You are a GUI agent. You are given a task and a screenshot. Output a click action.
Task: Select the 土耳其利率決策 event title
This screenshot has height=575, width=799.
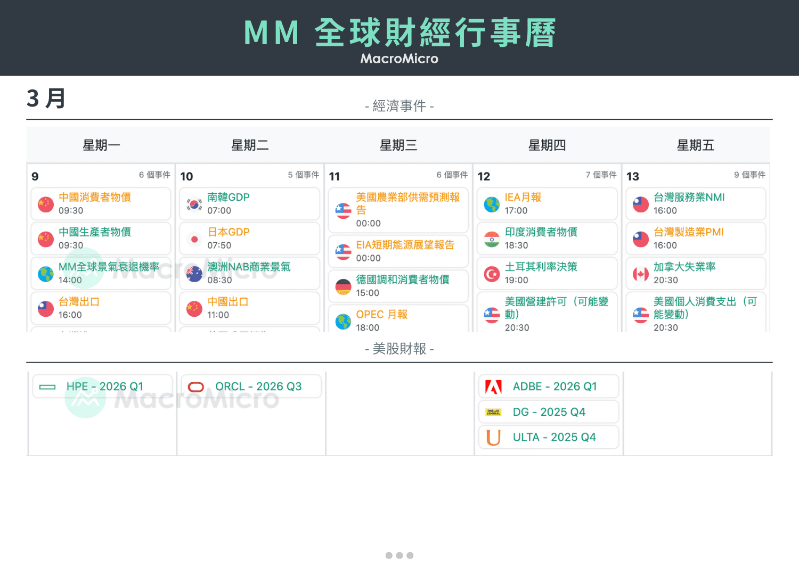(541, 267)
